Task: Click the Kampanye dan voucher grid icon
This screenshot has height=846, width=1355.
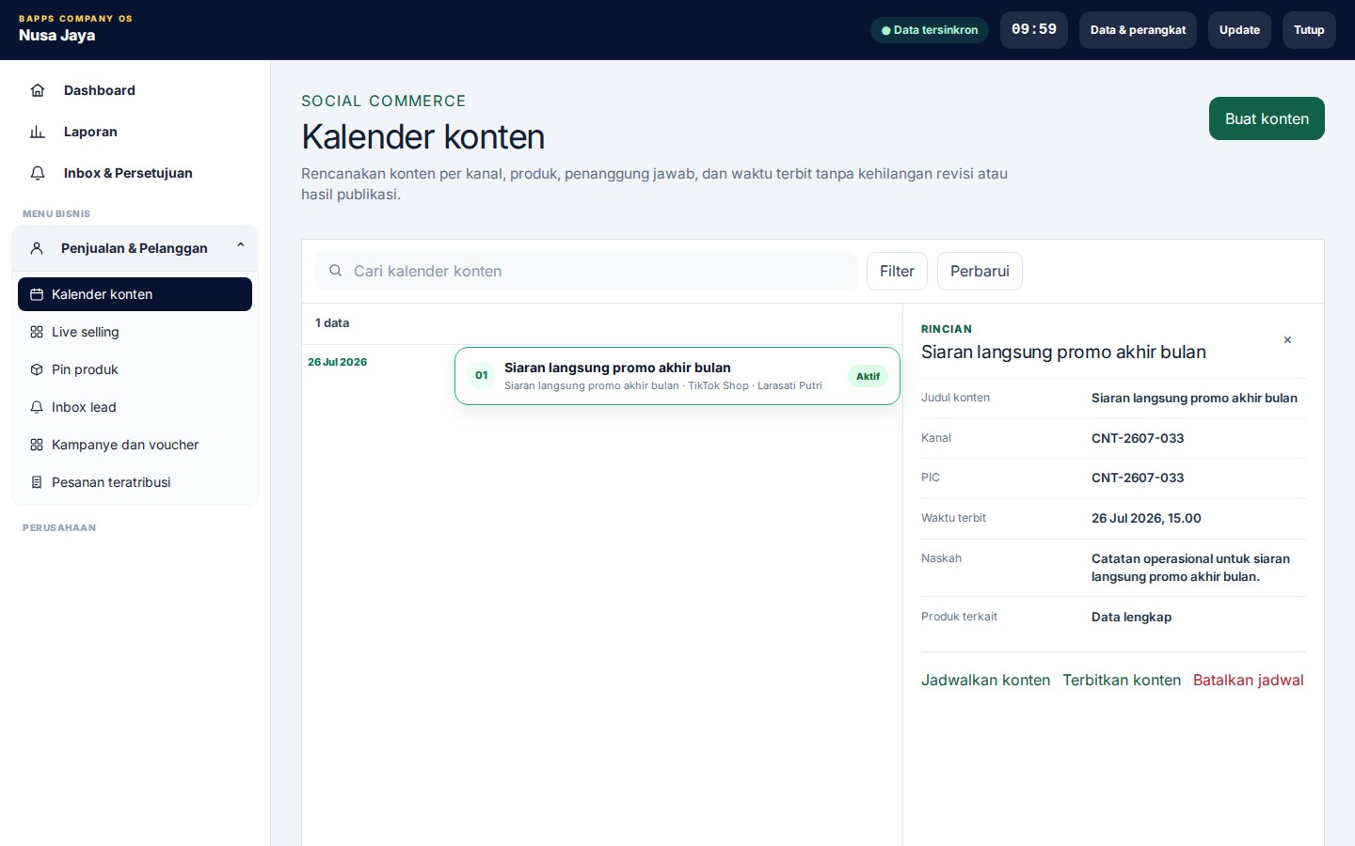Action: [x=37, y=445]
